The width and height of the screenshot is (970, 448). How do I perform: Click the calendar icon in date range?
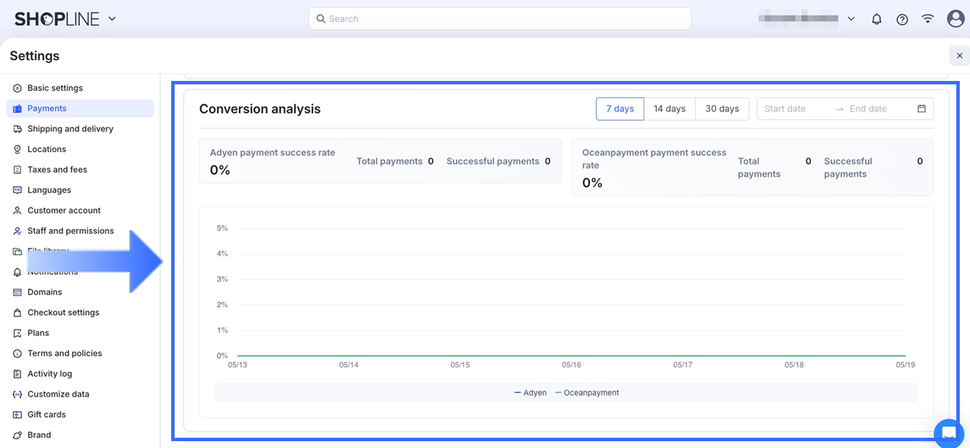click(x=921, y=108)
